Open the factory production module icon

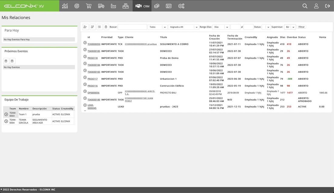pyautogui.click(x=113, y=6)
